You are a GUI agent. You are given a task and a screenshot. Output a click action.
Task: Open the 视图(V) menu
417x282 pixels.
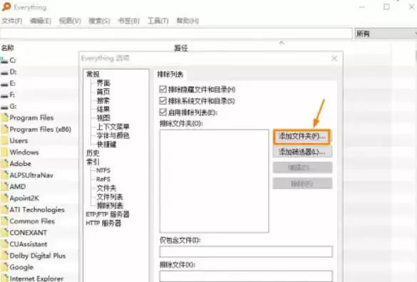pos(70,21)
